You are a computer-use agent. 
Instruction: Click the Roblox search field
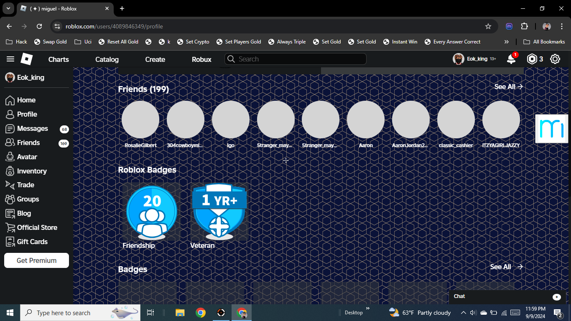tap(296, 59)
